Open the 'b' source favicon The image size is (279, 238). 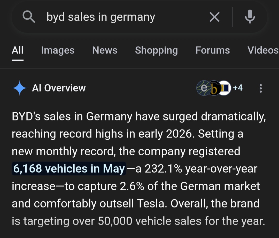tap(214, 88)
